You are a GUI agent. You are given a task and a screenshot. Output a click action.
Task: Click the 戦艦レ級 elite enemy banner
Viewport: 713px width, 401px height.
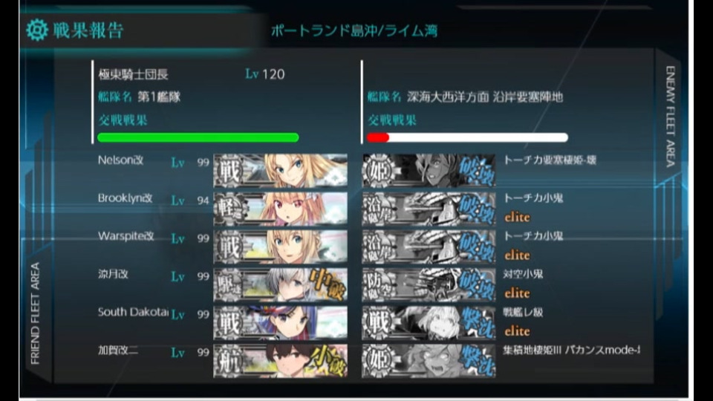429,323
